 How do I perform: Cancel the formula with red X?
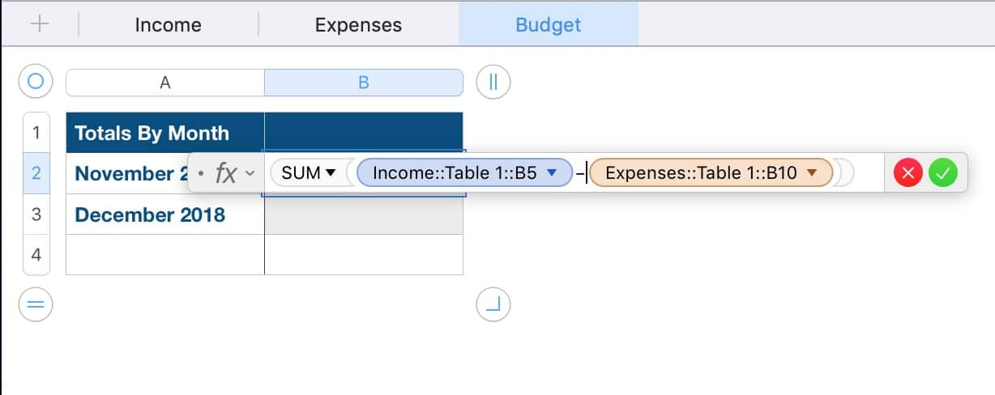(x=908, y=172)
